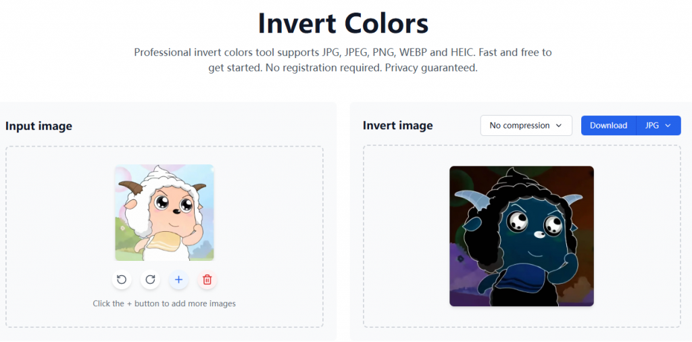This screenshot has height=342, width=692.
Task: Rotate the input image clockwise
Action: 150,279
